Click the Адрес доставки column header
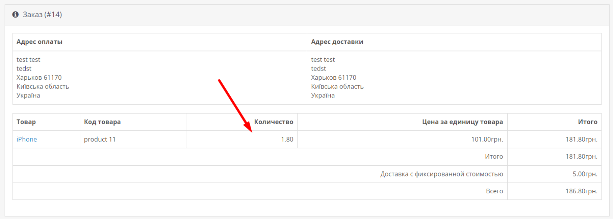613x219 pixels. (x=337, y=42)
